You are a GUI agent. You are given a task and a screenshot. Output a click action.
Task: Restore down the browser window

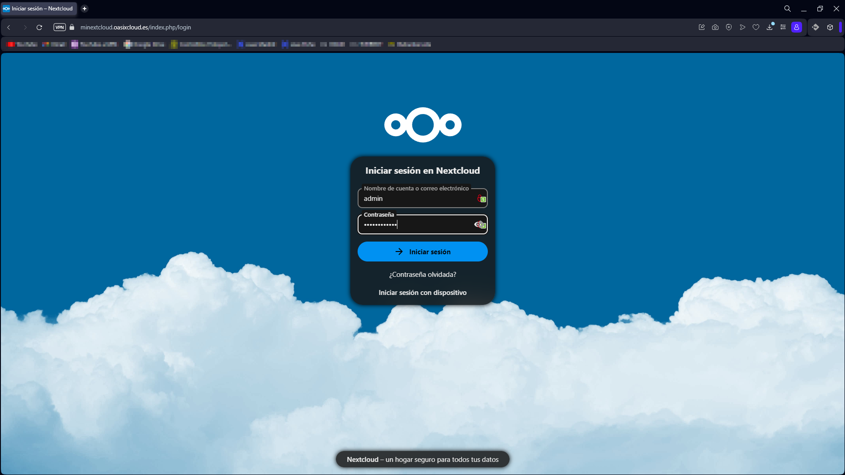pyautogui.click(x=820, y=9)
